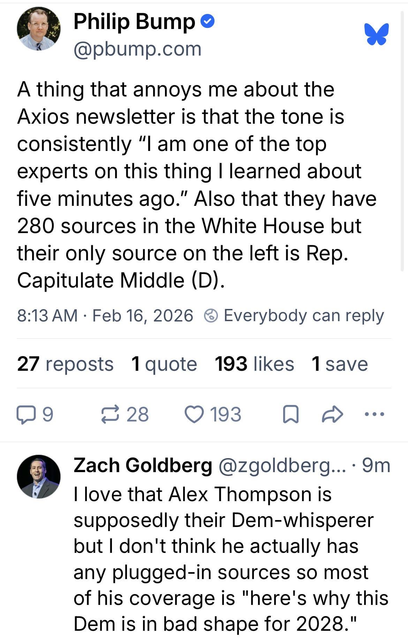Tap the 8:13 AM Feb 16 timestamp
Image resolution: width=408 pixels, height=643 pixels.
click(105, 316)
